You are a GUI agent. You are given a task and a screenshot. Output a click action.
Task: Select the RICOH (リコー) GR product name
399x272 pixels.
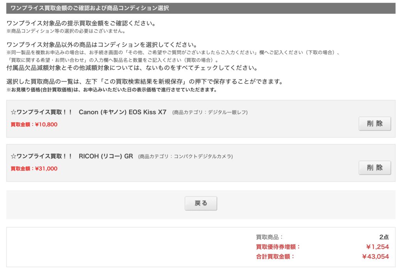pyautogui.click(x=106, y=156)
